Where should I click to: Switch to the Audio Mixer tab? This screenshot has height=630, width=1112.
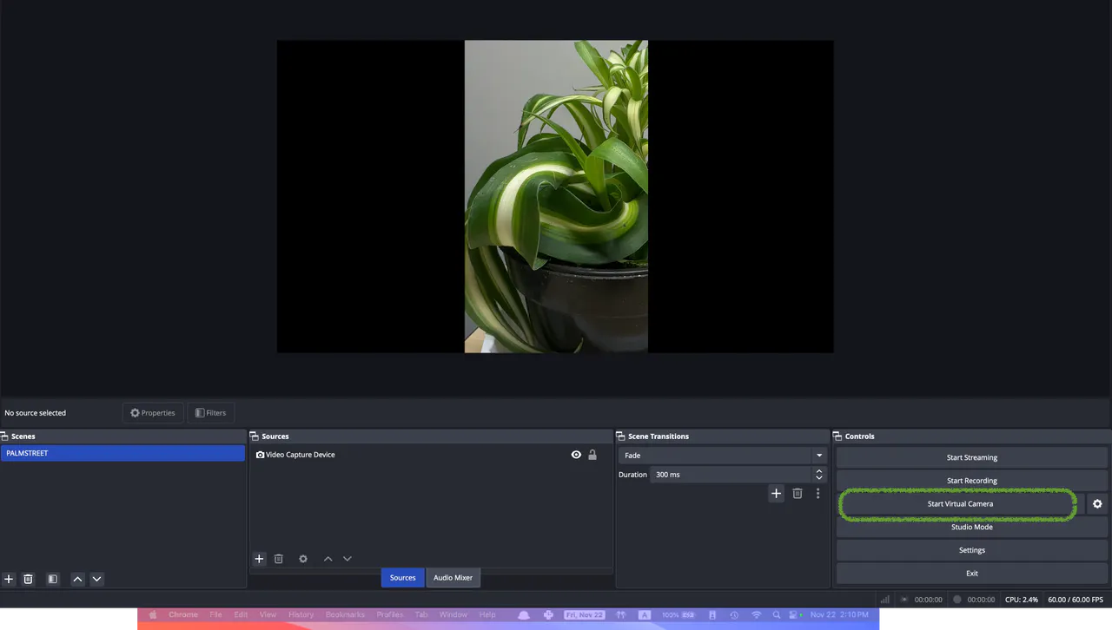pyautogui.click(x=453, y=578)
